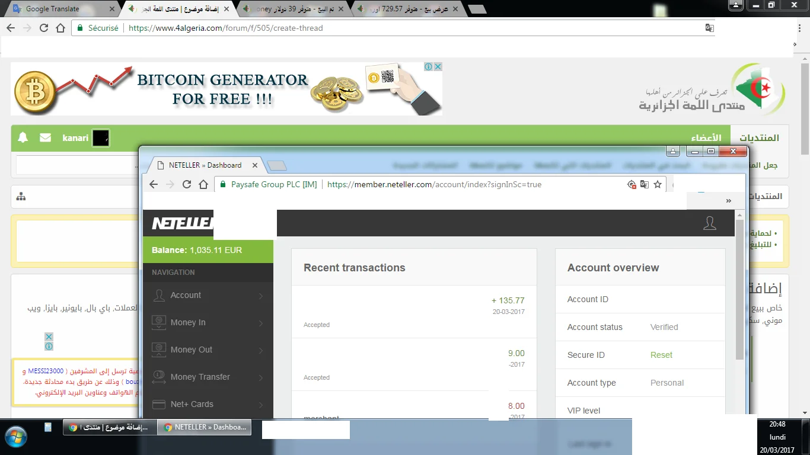
Task: Open the forum messages envelope icon
Action: 45,138
